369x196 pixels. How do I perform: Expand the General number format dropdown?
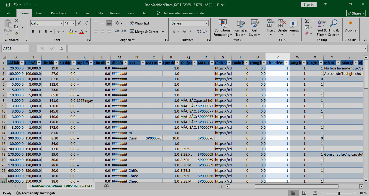206,23
